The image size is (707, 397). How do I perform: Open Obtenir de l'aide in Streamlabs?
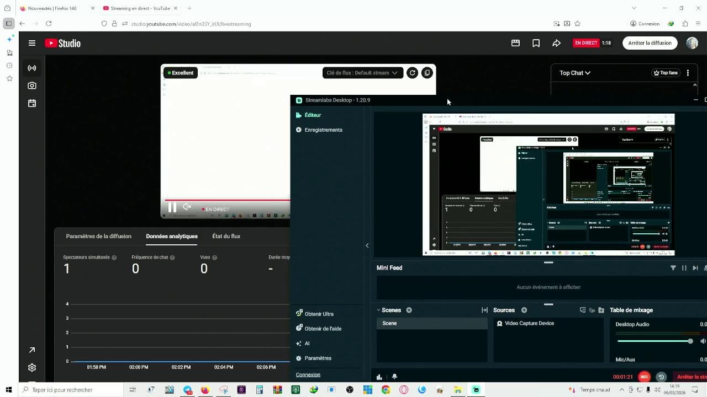tap(319, 329)
